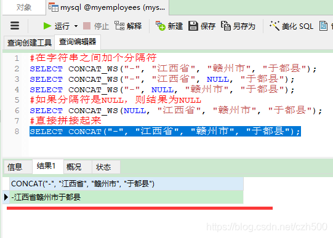Expand the Run dropdown arrow
Viewport: 333px width, 238px height.
76,26
